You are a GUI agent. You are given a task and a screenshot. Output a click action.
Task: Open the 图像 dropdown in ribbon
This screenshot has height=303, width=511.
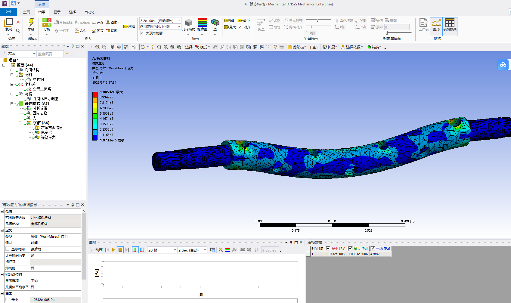(x=113, y=22)
